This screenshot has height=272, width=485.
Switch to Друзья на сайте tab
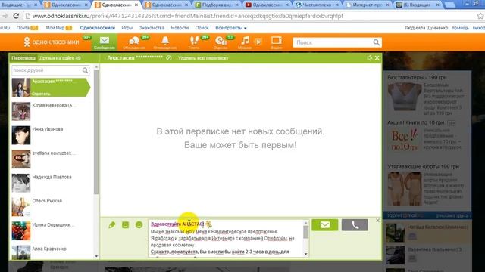(x=60, y=58)
